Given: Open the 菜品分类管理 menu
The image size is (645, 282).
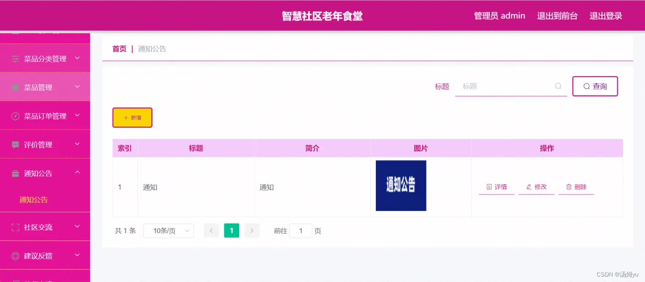Looking at the screenshot, I should [45, 59].
